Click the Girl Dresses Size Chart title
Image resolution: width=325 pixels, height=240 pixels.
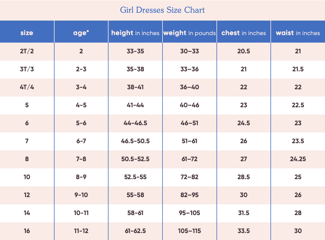[x=162, y=10]
